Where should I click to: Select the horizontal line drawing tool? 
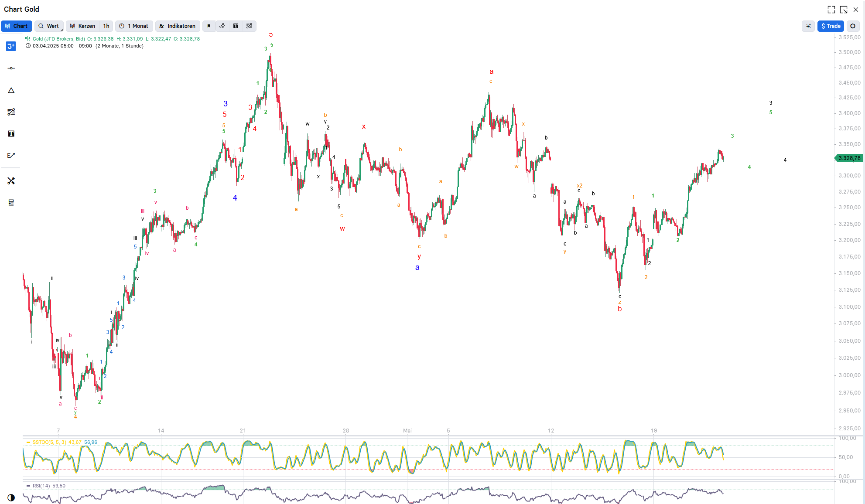11,68
